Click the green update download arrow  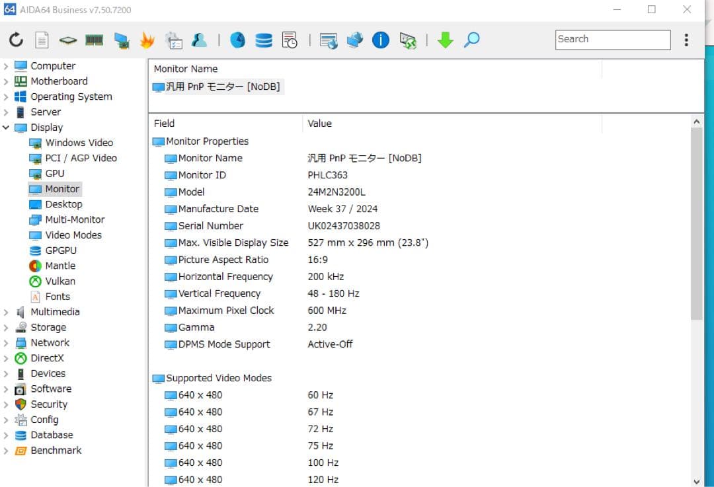tap(445, 40)
